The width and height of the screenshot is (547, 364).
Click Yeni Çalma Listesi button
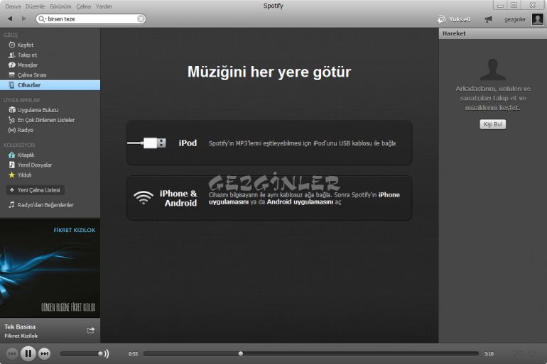coord(35,190)
